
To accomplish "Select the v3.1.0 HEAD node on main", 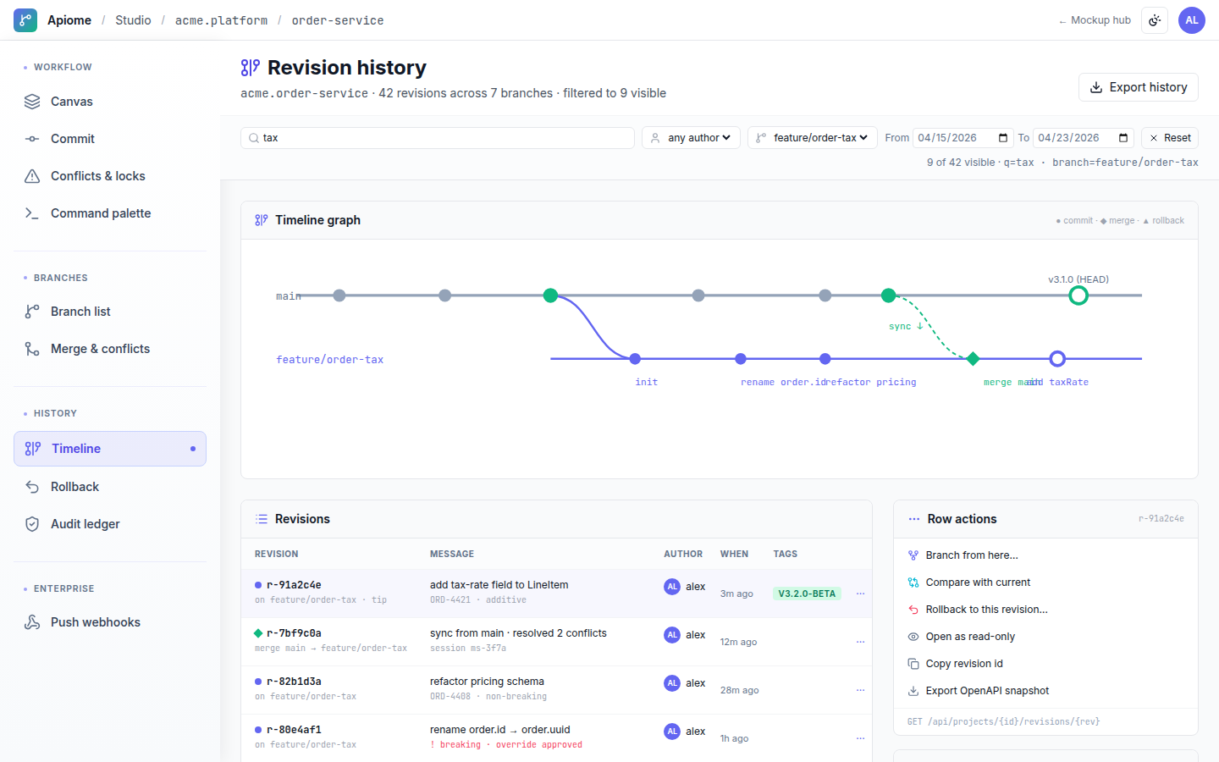I will (x=1078, y=295).
